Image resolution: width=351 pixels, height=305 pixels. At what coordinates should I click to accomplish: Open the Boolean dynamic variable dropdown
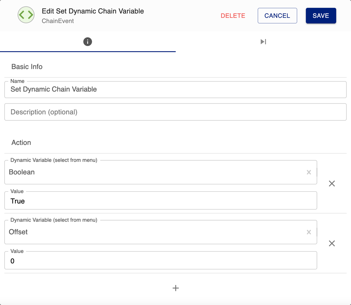pyautogui.click(x=161, y=172)
